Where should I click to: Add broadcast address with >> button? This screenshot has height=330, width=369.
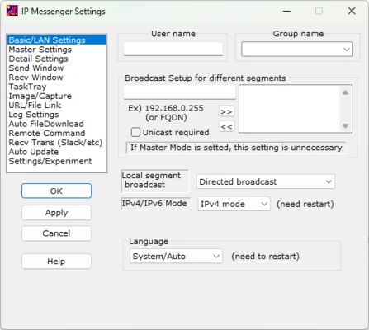tap(226, 111)
